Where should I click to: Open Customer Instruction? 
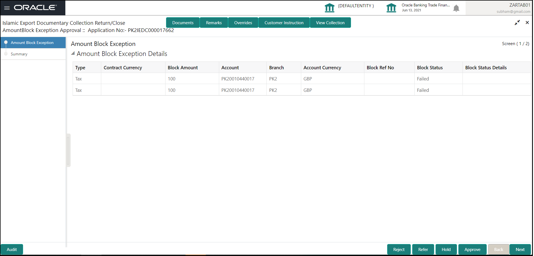click(x=284, y=23)
